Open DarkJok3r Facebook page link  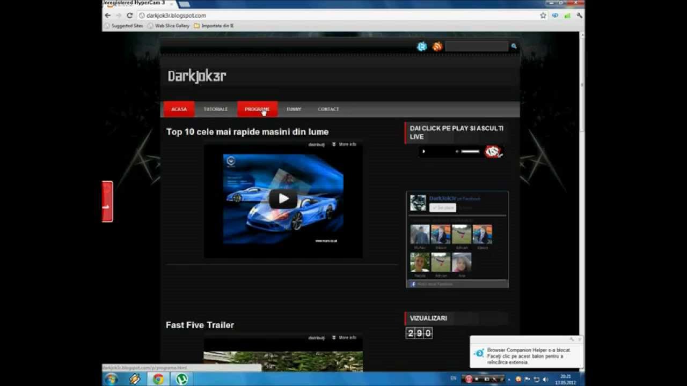coord(443,198)
